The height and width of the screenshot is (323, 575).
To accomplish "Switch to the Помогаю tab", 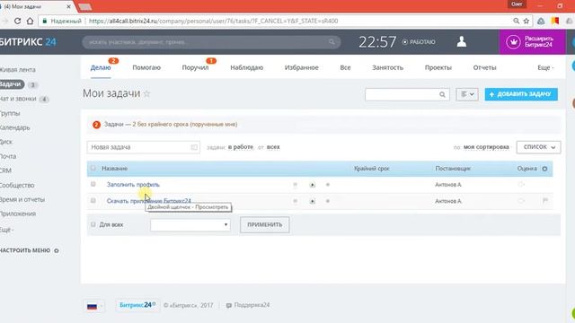I will [146, 68].
